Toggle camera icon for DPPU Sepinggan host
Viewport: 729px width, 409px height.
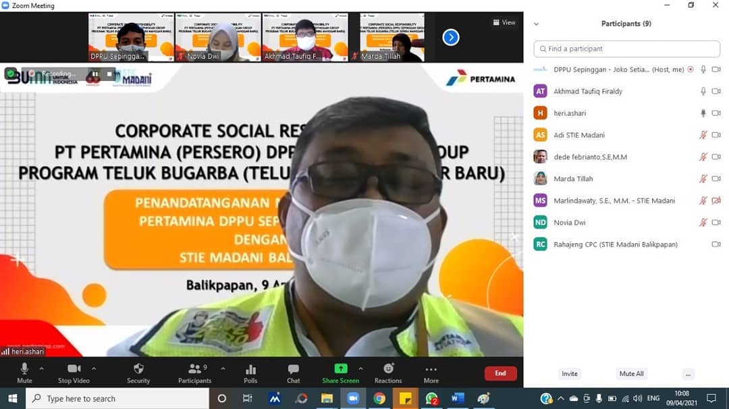716,70
